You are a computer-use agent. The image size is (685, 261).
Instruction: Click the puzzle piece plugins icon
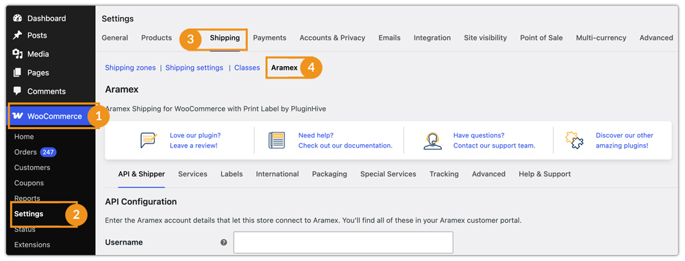pos(575,140)
